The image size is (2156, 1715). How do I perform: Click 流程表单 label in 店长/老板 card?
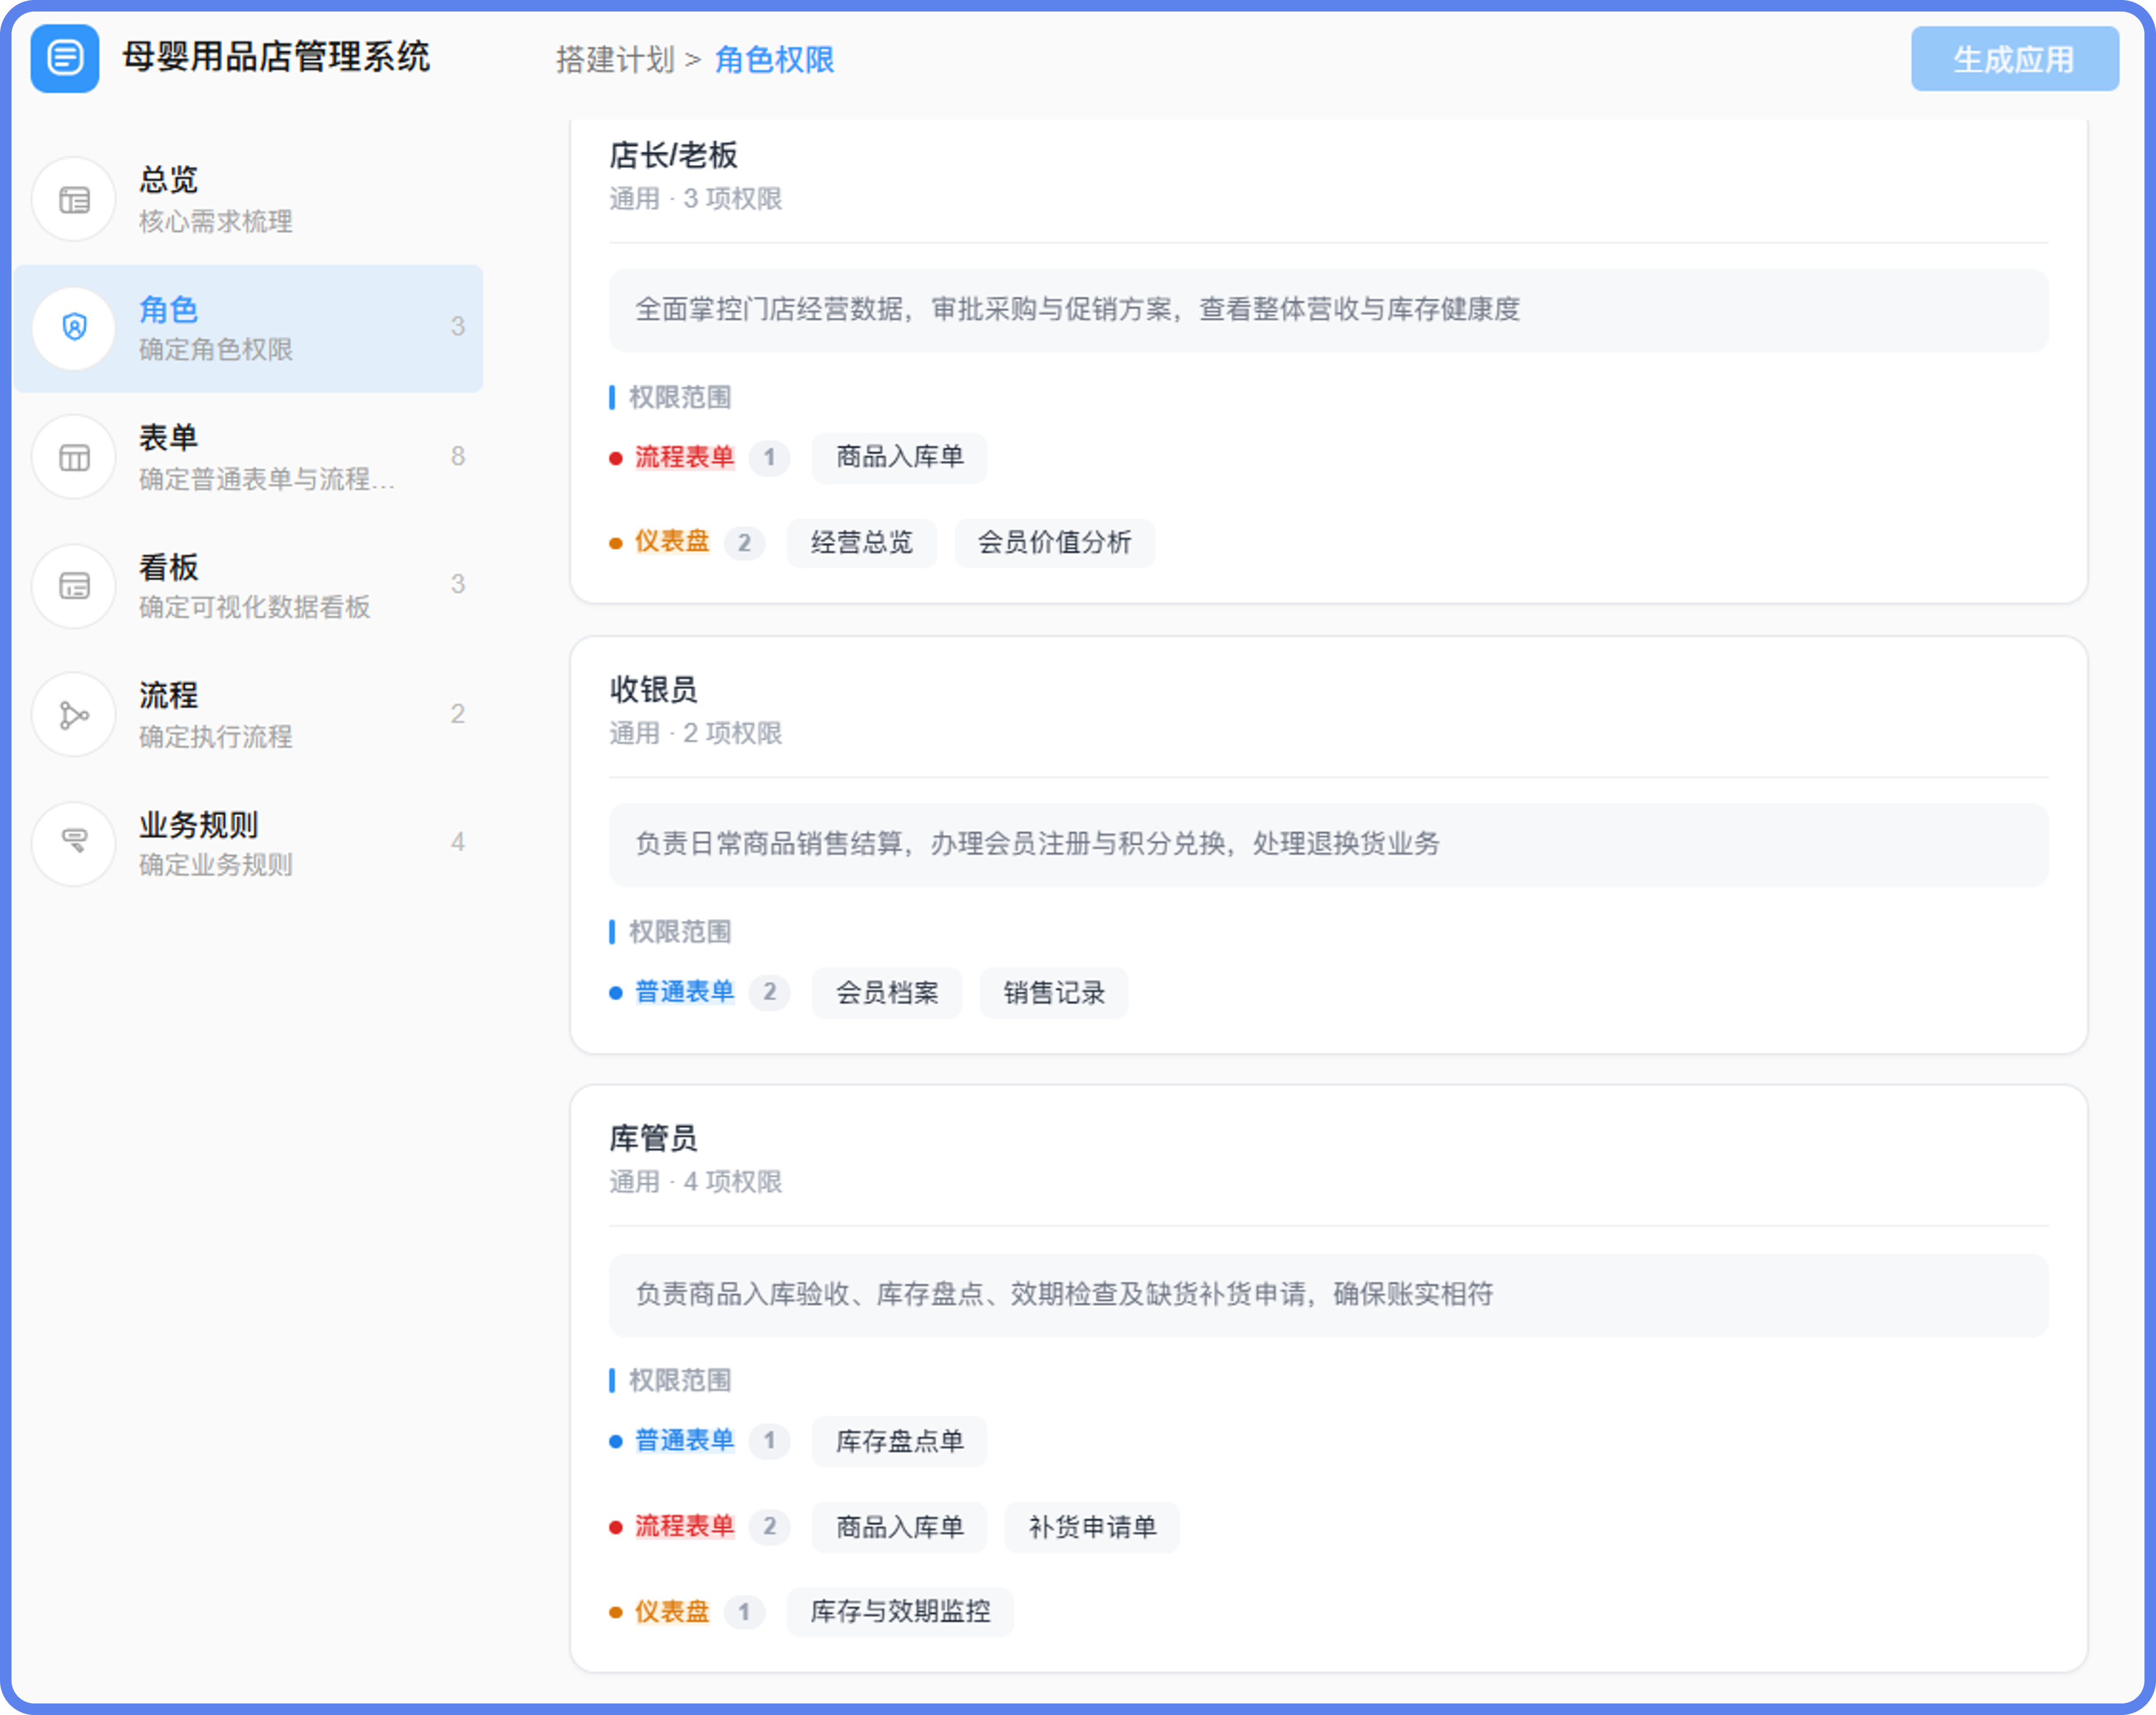point(684,458)
